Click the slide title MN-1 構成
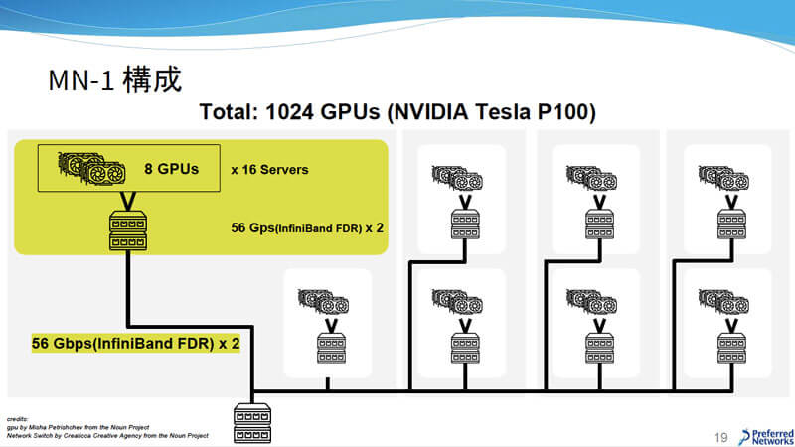Image resolution: width=795 pixels, height=447 pixels. [x=115, y=79]
